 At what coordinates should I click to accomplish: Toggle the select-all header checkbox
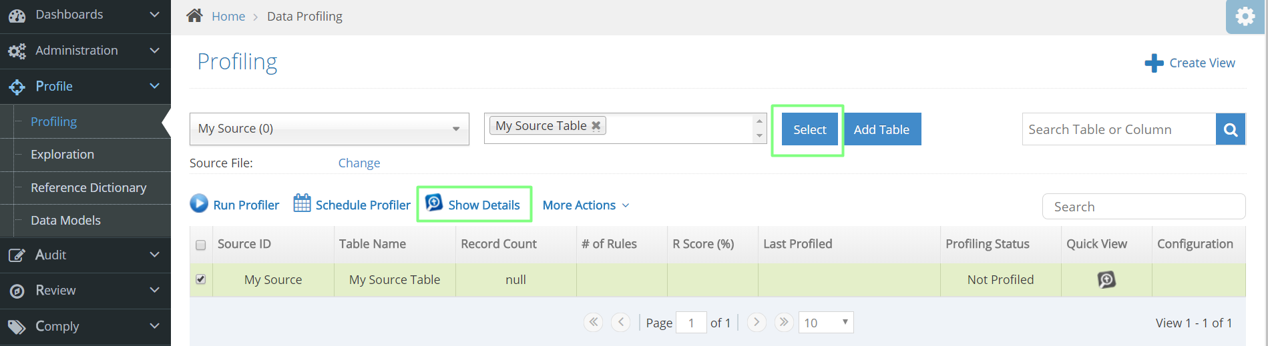(200, 245)
